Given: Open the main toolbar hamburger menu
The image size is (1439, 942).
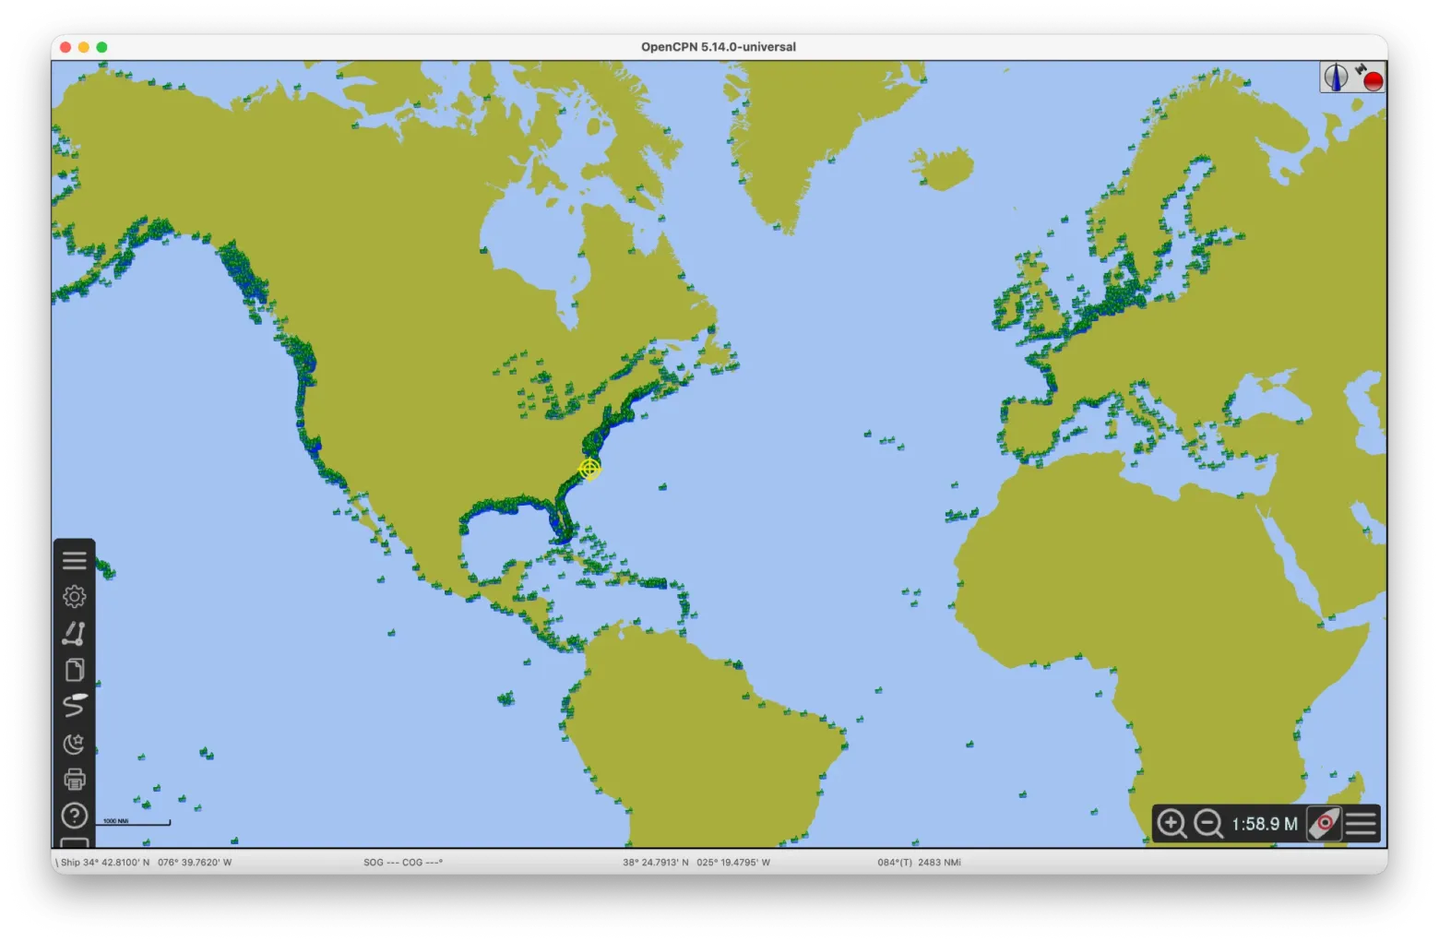Looking at the screenshot, I should coord(75,560).
